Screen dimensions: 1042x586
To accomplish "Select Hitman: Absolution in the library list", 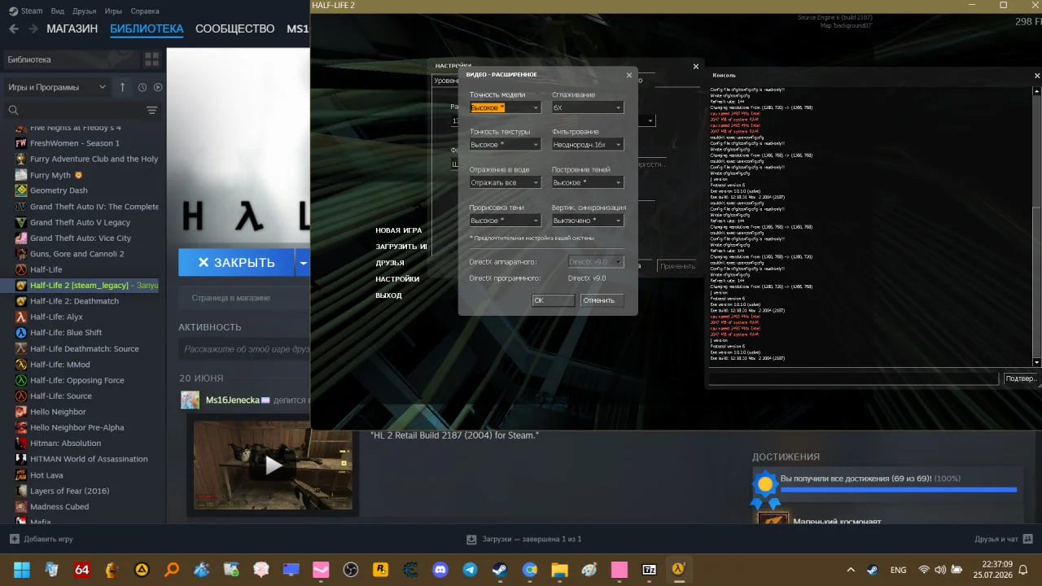I will (65, 444).
